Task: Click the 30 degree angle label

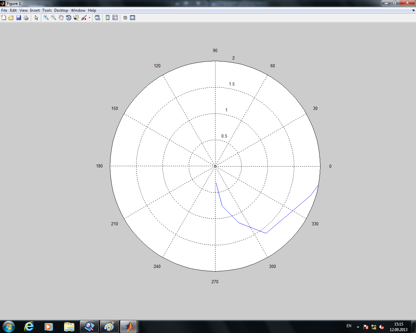Action: (315, 108)
